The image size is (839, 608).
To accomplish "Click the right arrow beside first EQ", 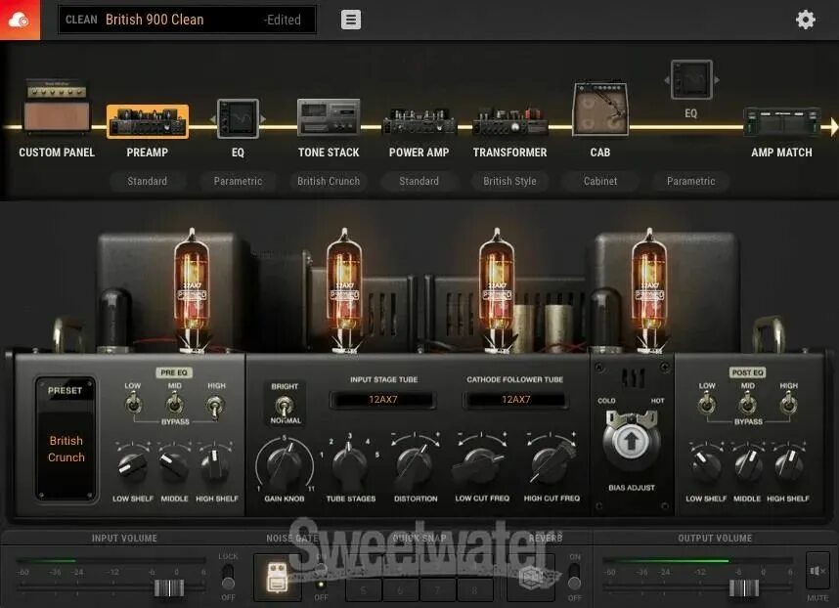I will click(x=263, y=118).
